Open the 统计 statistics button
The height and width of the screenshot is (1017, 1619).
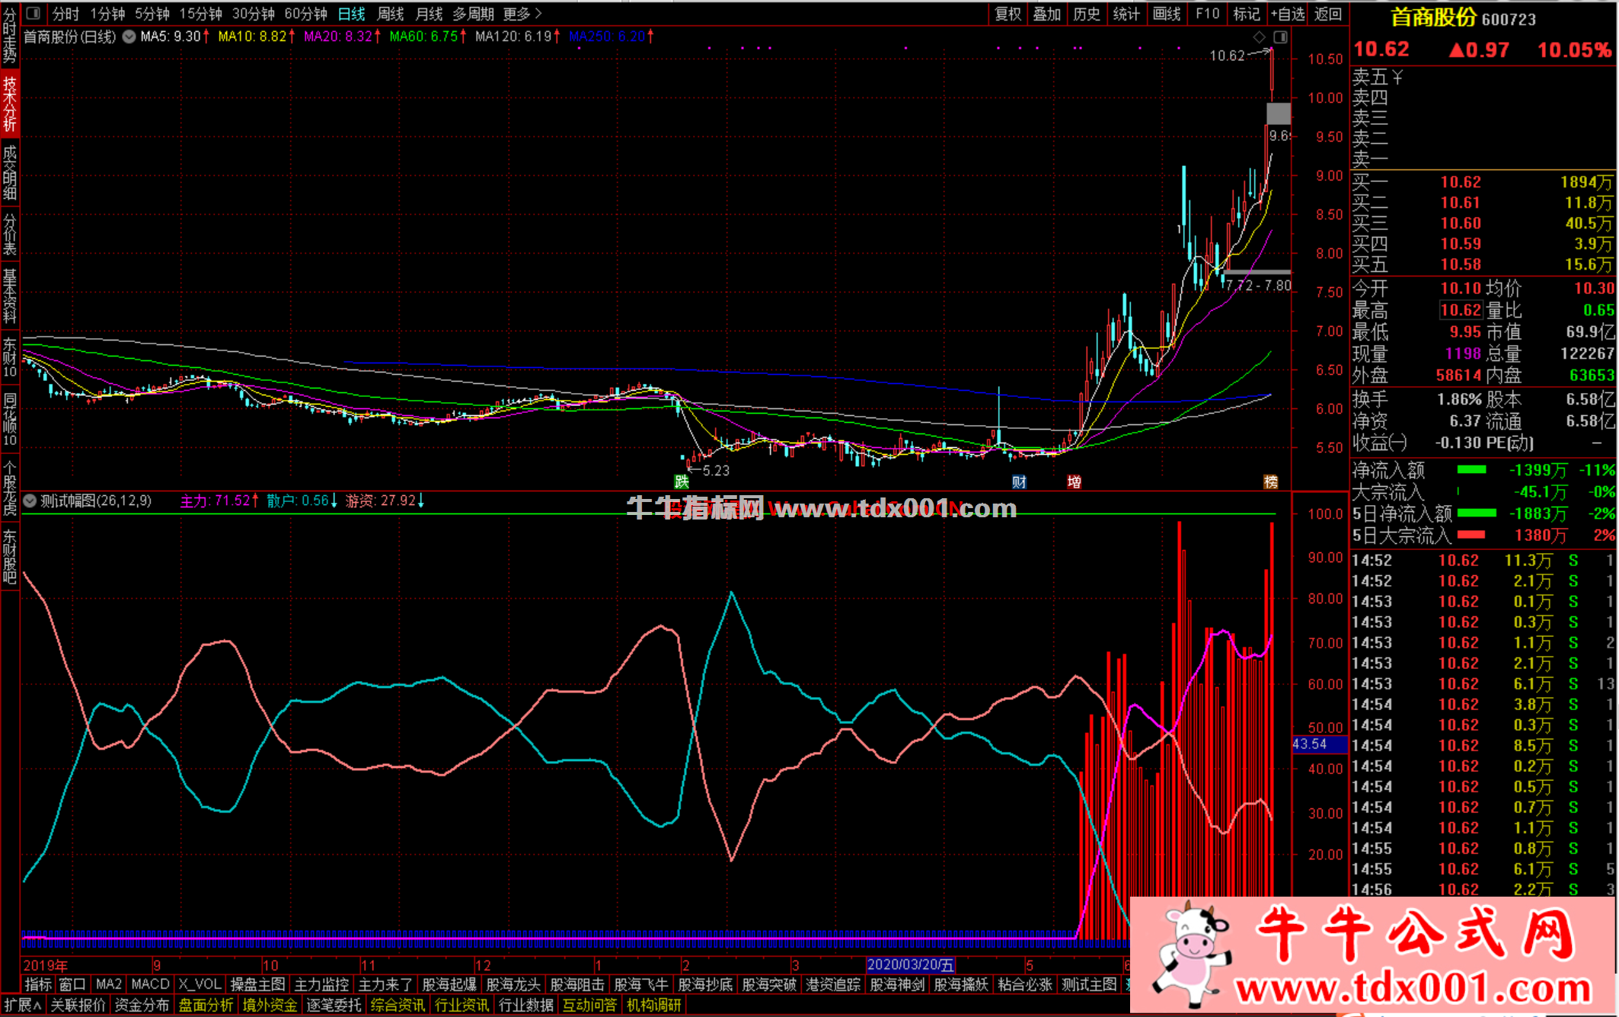tap(1126, 14)
